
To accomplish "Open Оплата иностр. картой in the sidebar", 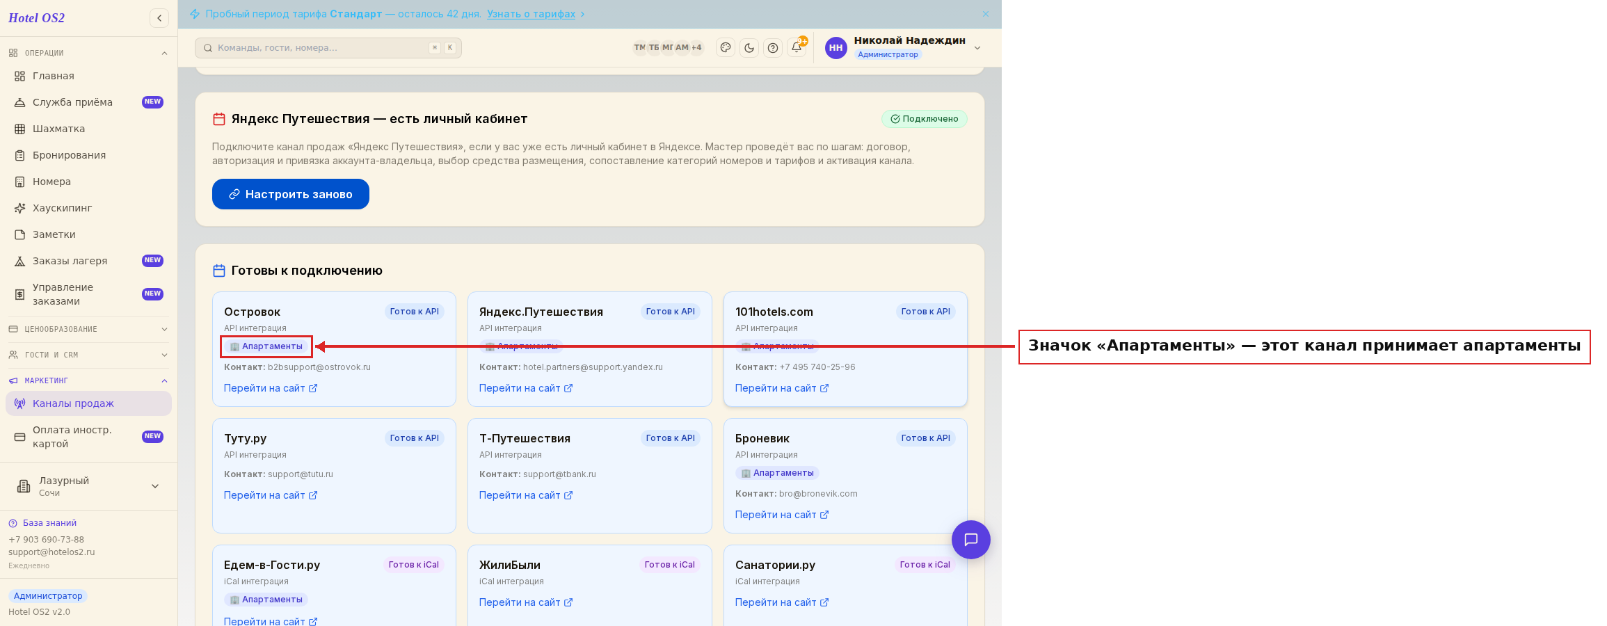I will (88, 437).
